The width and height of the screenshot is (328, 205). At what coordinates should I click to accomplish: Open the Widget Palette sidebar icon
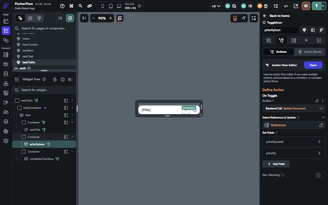click(6, 21)
